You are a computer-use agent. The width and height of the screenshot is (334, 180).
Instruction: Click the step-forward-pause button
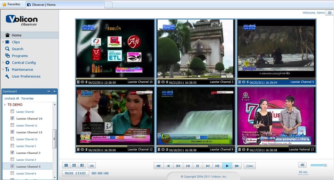tap(217, 166)
